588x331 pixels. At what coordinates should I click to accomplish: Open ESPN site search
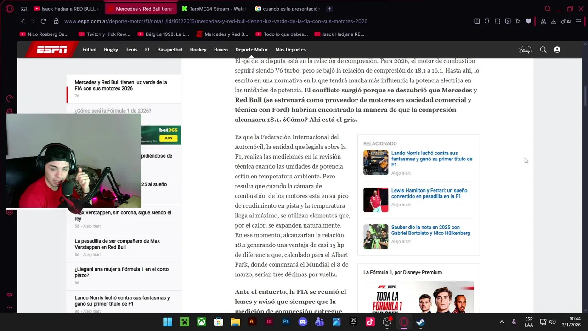pos(543,50)
